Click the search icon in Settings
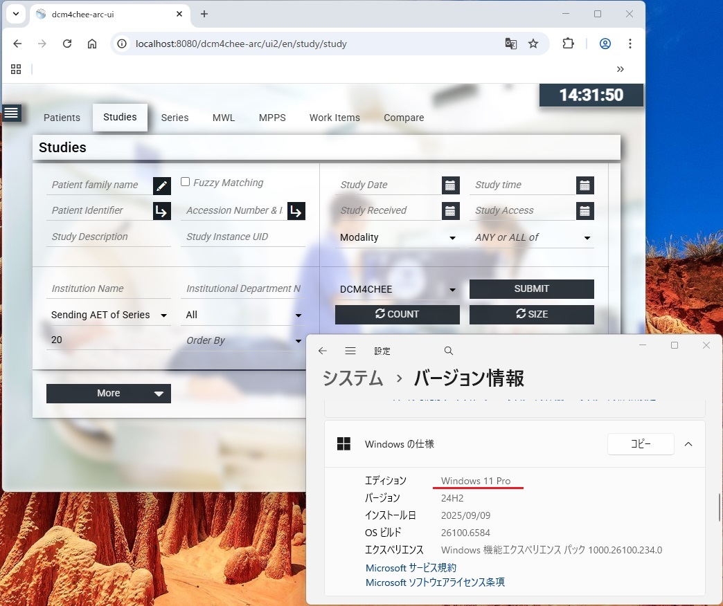Image resolution: width=723 pixels, height=606 pixels. (x=448, y=351)
